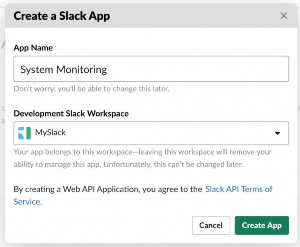Click the "Don't worry" hint under App Name
Viewport: 300px width, 247px height.
click(x=91, y=89)
